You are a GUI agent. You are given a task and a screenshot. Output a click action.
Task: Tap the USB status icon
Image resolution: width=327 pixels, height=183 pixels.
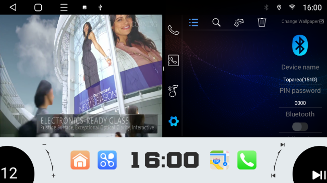tap(100, 8)
